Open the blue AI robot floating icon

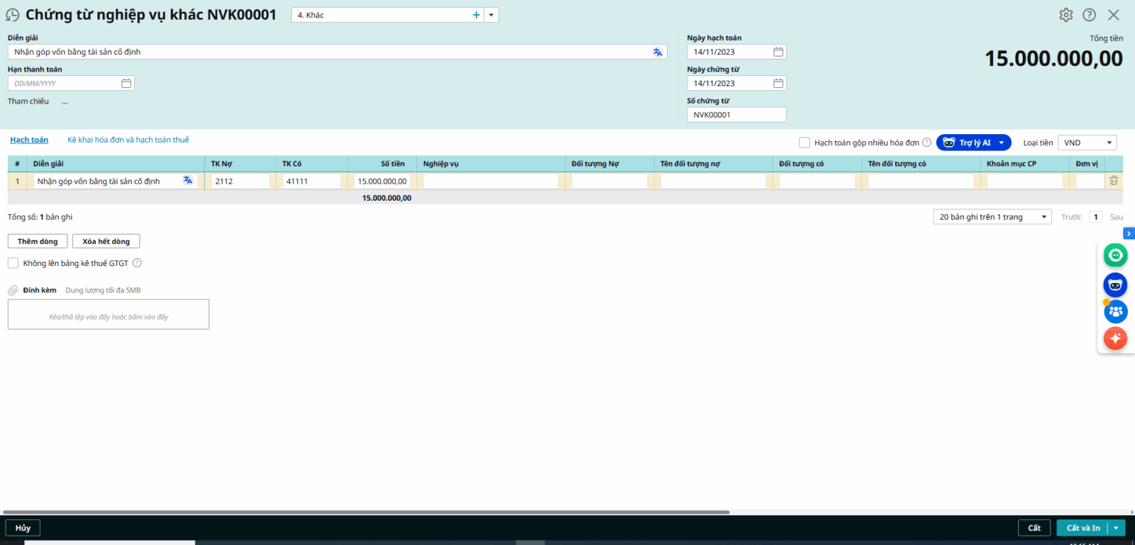coord(1115,285)
